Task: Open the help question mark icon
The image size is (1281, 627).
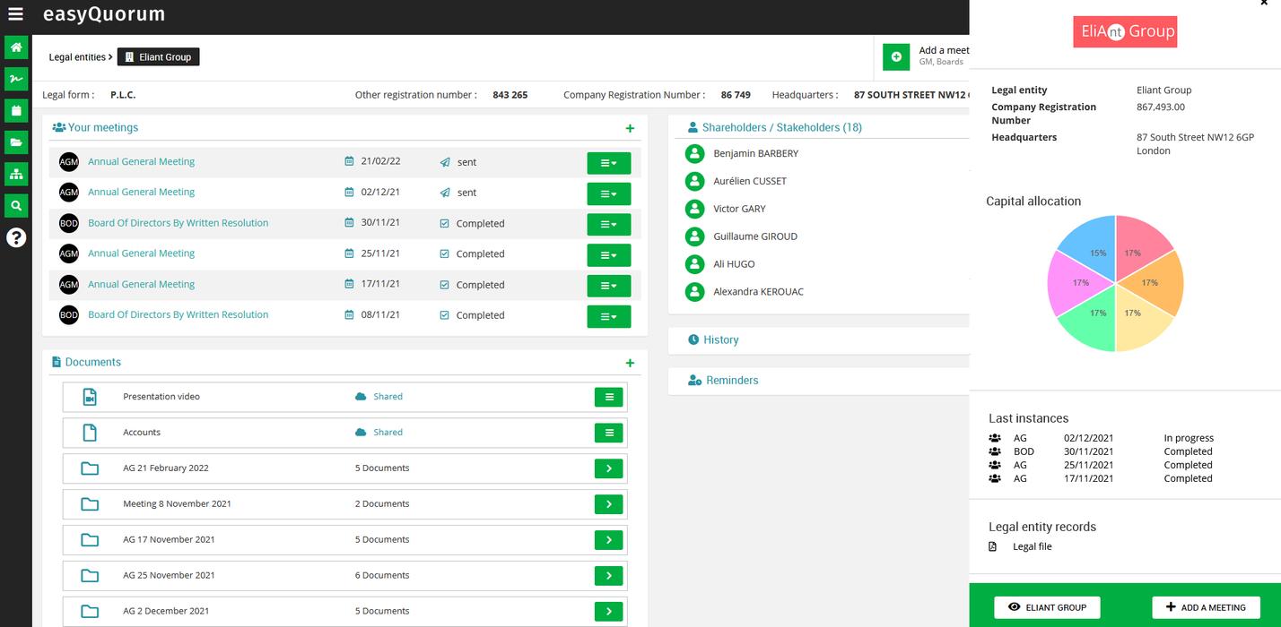Action: [16, 237]
